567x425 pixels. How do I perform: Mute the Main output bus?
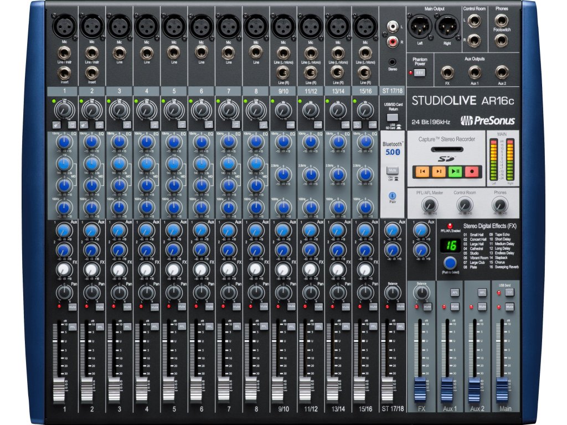pos(509,307)
